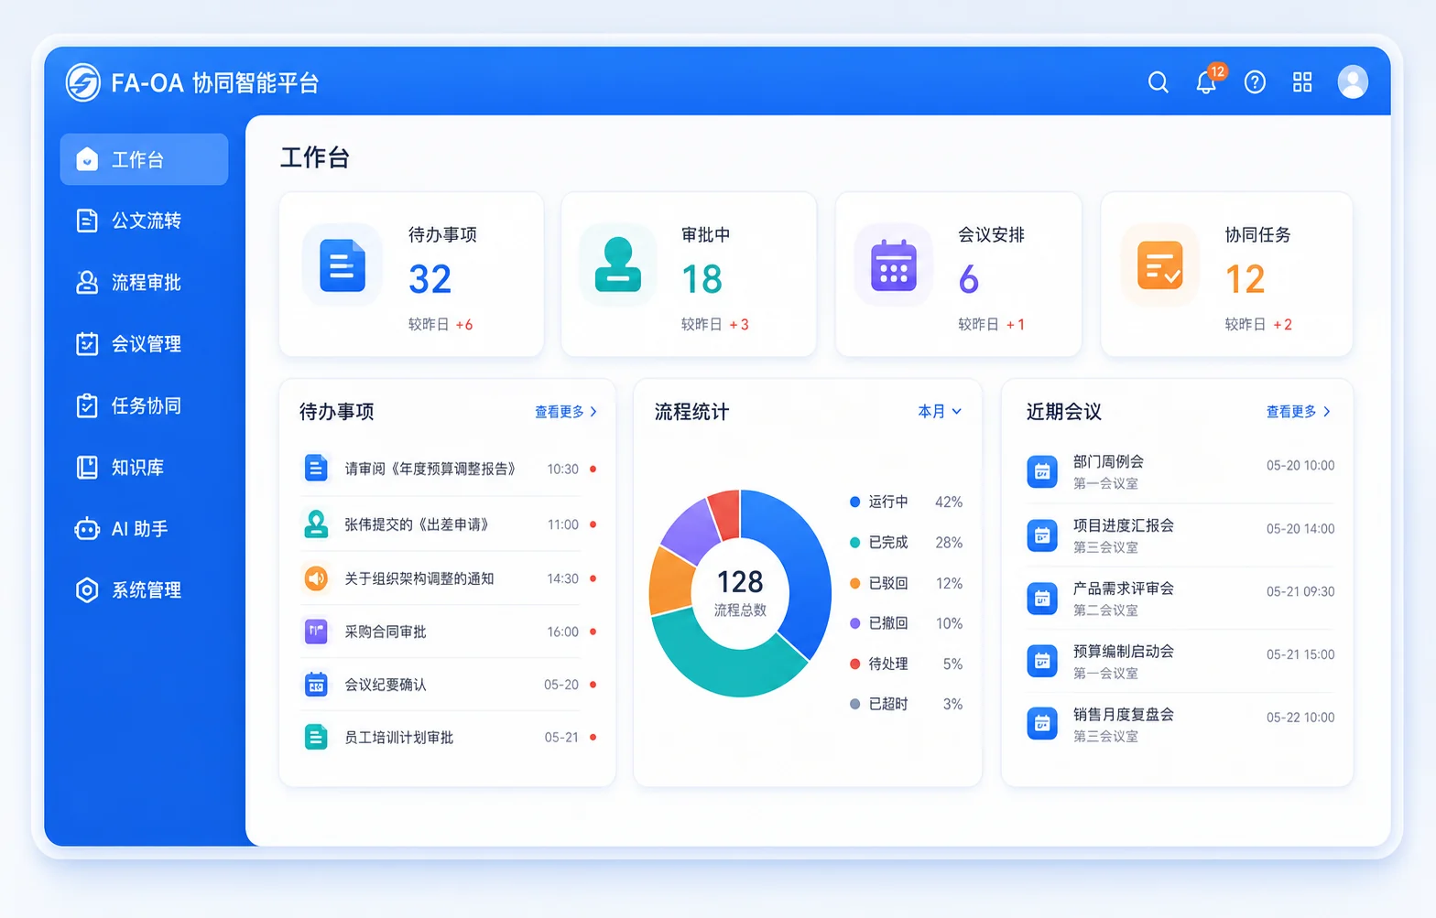This screenshot has height=918, width=1436.
Task: Click calendar icon of 预算编制启动会
Action: point(1042,661)
